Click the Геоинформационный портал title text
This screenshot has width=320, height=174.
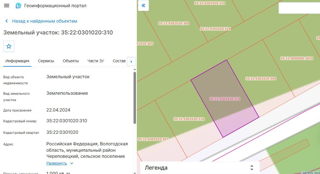click(55, 6)
